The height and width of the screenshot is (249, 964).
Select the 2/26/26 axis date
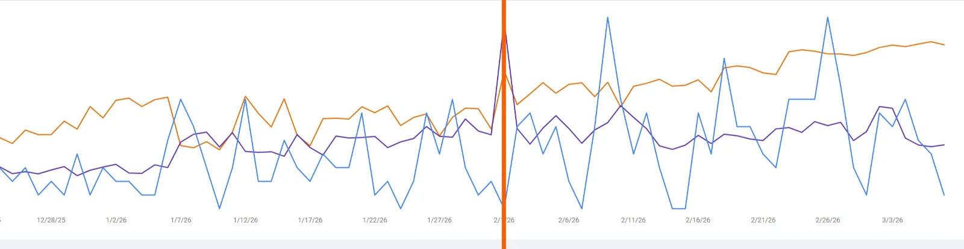[827, 220]
